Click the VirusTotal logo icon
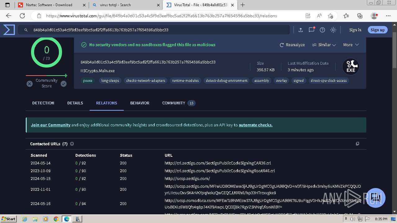The image size is (397, 223). pyautogui.click(x=9, y=30)
